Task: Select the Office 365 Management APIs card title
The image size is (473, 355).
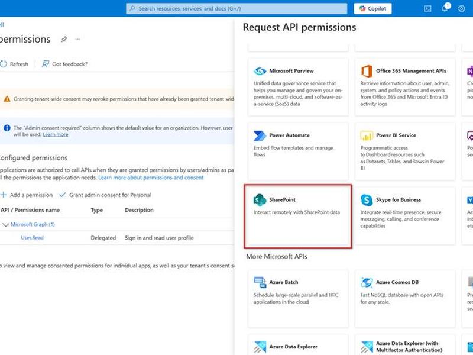Action: pyautogui.click(x=411, y=71)
